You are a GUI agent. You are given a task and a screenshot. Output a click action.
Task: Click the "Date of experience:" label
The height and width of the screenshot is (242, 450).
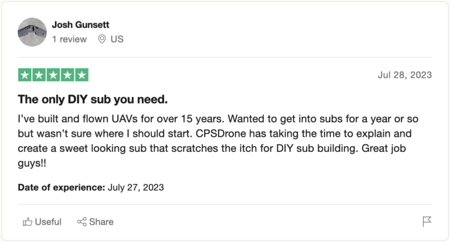pos(62,188)
